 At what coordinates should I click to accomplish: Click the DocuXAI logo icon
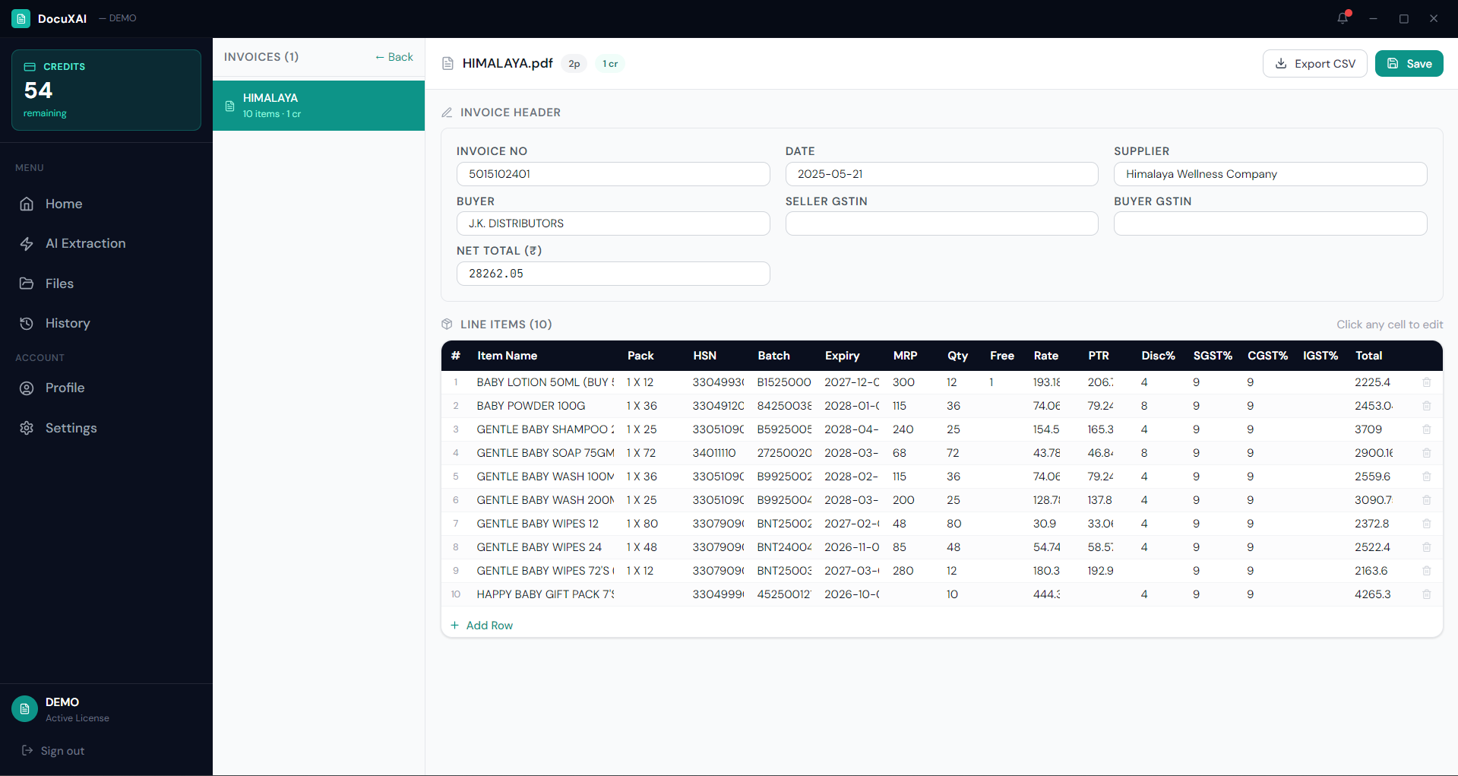tap(21, 18)
